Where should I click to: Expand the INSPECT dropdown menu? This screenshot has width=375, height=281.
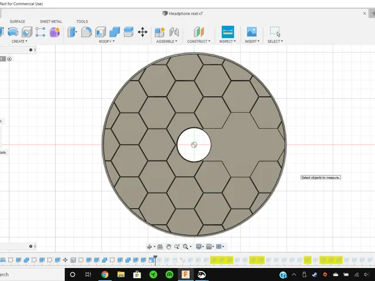tap(227, 42)
